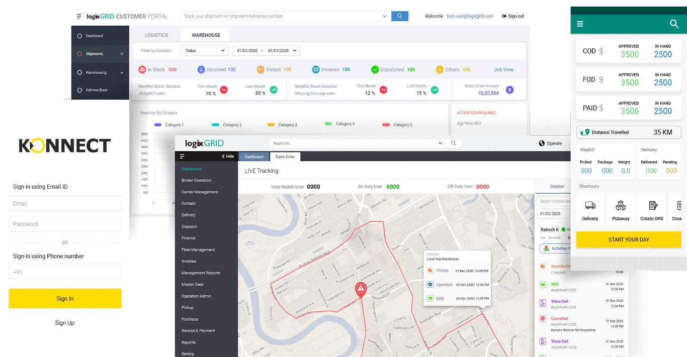Click the Job View link
The height and width of the screenshot is (357, 687).
[x=503, y=70]
